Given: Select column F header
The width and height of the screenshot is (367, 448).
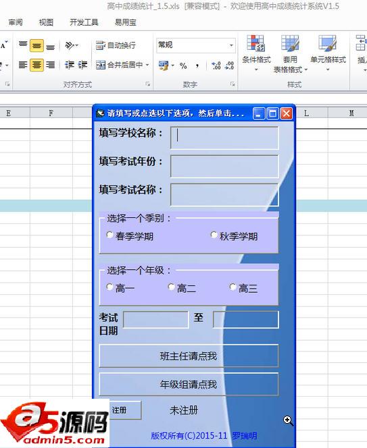Looking at the screenshot, I should pyautogui.click(x=51, y=113).
